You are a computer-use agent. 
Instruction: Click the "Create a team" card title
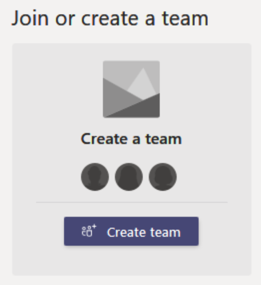(x=131, y=139)
